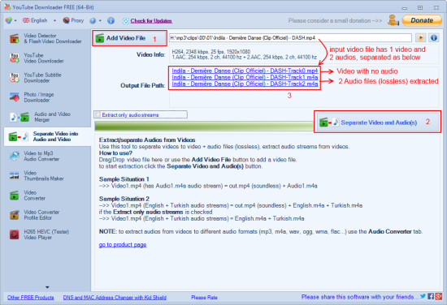
Task: Expand the help icon dropdown arrow
Action: [100, 20]
